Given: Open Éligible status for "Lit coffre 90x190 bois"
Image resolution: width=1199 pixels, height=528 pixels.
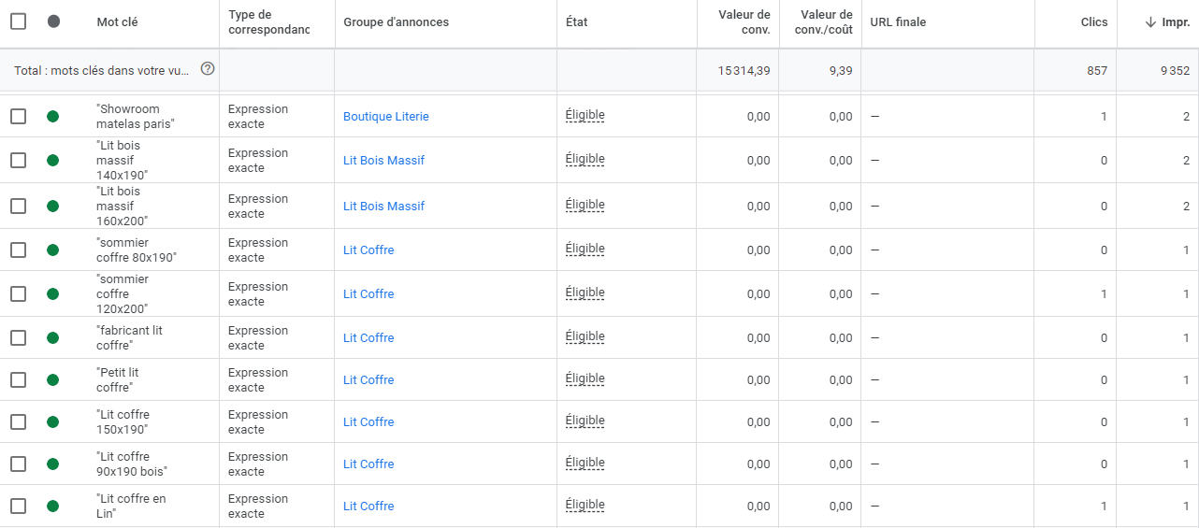Looking at the screenshot, I should click(585, 464).
